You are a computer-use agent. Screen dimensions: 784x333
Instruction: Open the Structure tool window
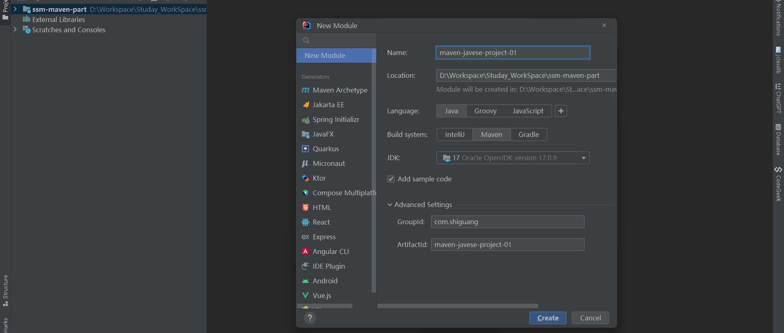tap(5, 291)
